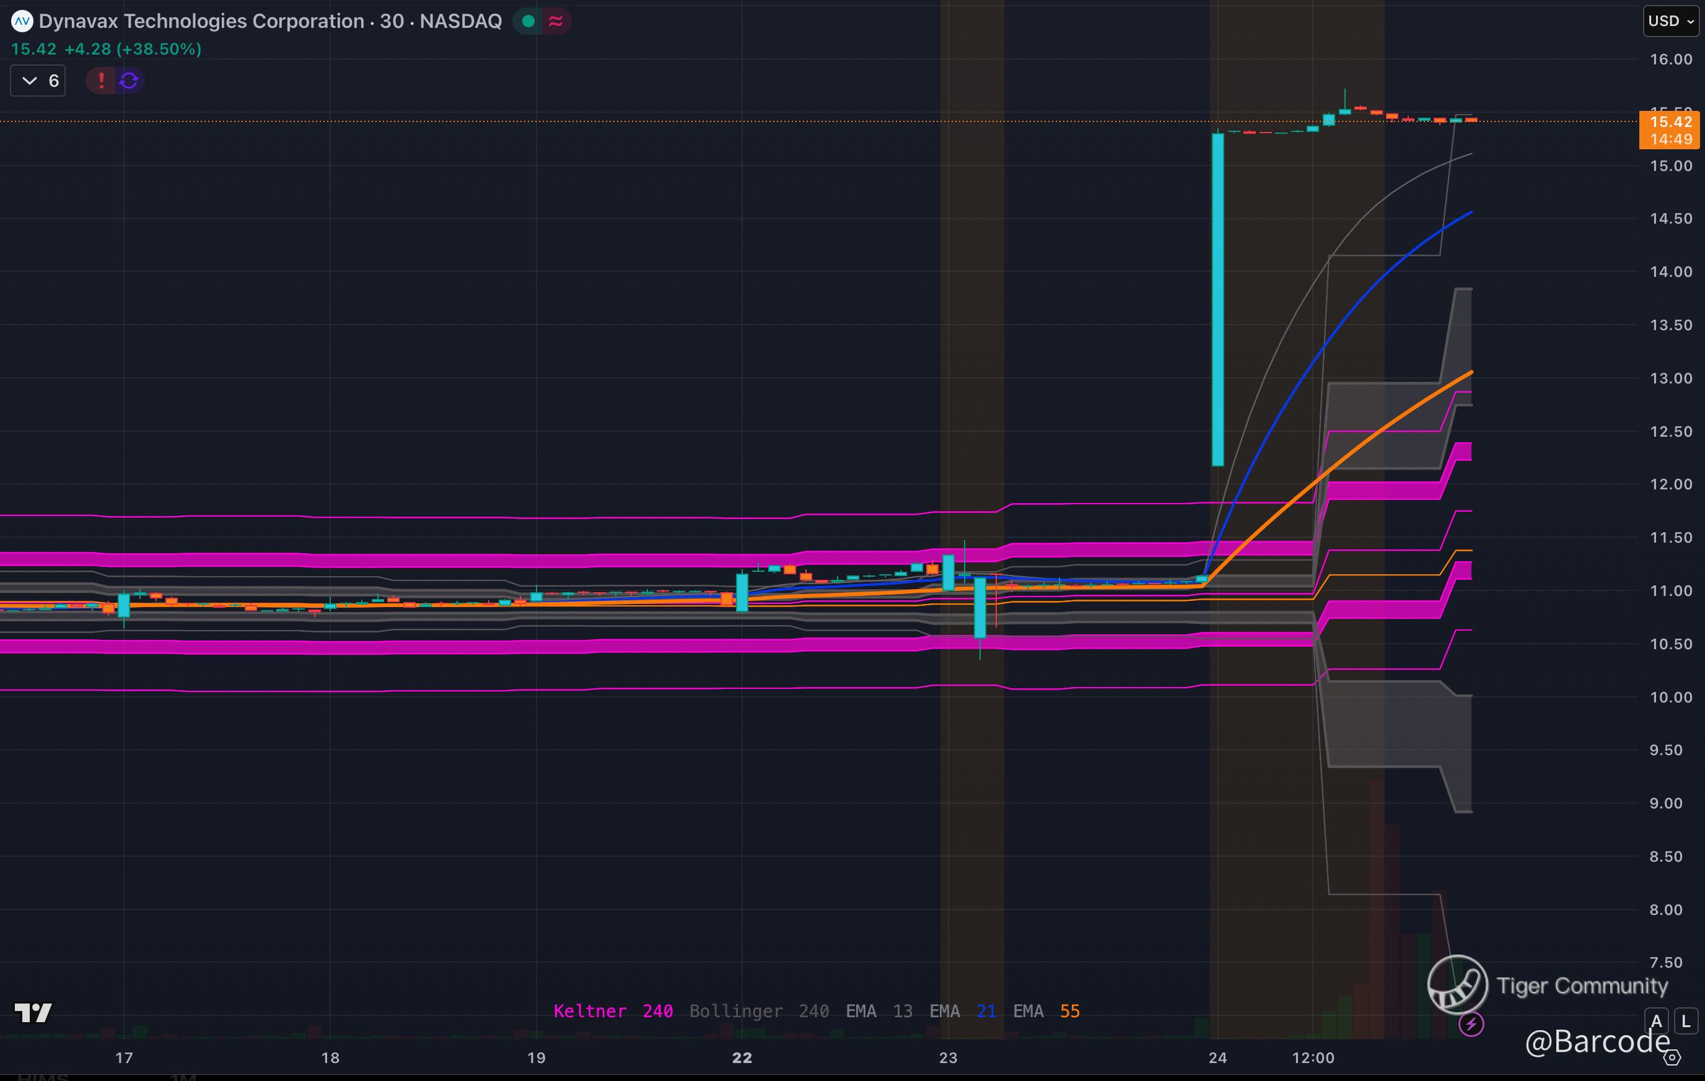The height and width of the screenshot is (1081, 1705).
Task: Click the pink approximate-equals data icon
Action: tap(556, 21)
